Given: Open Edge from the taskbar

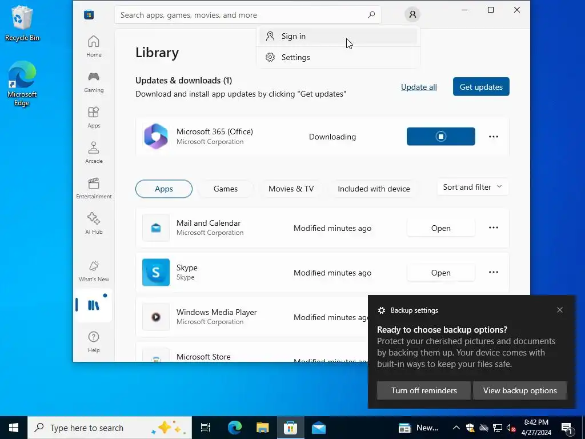Looking at the screenshot, I should (x=235, y=428).
